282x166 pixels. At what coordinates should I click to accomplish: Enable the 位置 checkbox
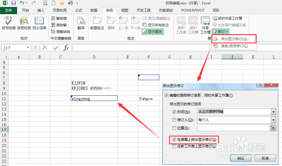(x=174, y=128)
